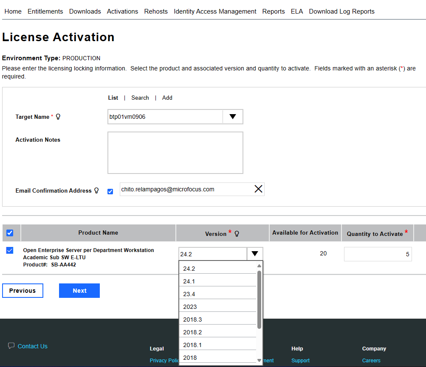
Task: Click the Contact Us chat bubble icon
Action: [x=11, y=346]
